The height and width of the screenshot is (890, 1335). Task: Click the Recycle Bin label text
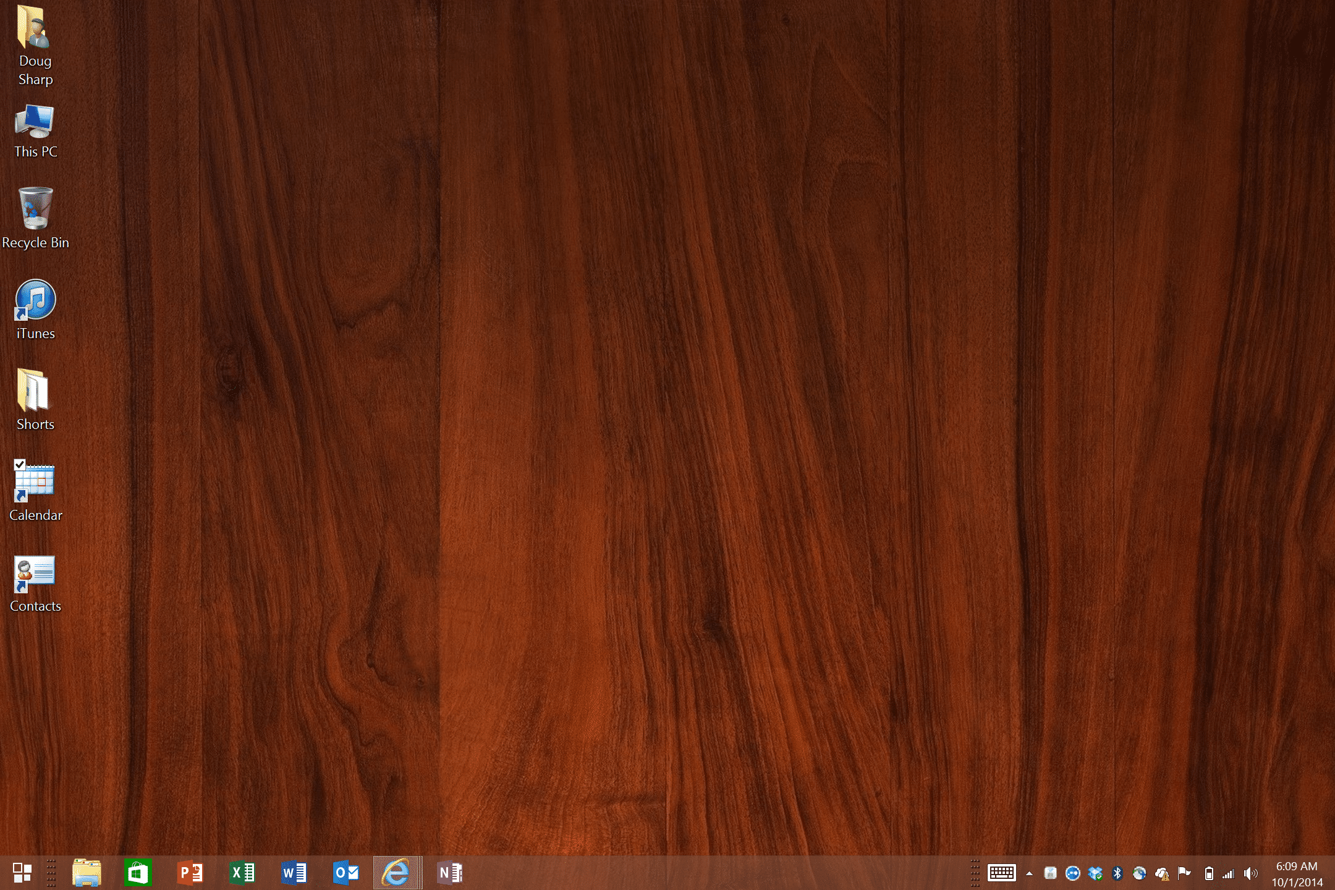[x=35, y=243]
